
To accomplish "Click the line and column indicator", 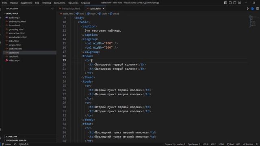I will pos(175,144).
